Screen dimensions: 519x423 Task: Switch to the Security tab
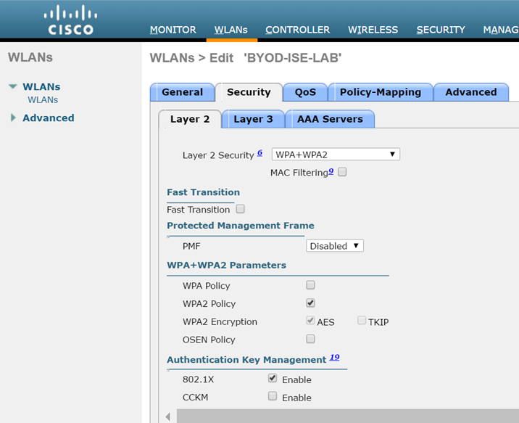point(249,92)
